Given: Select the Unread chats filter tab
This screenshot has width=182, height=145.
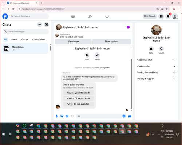Looking at the screenshot, I should click(14, 39).
